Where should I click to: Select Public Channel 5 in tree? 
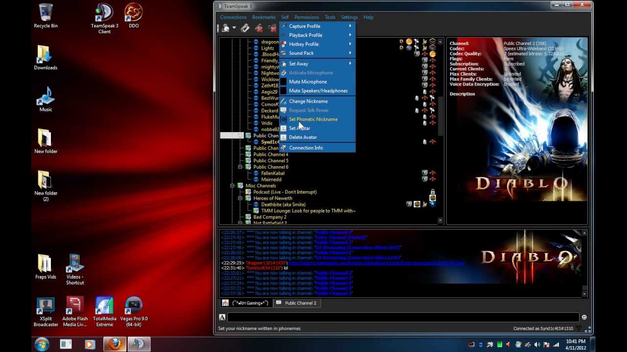point(270,160)
